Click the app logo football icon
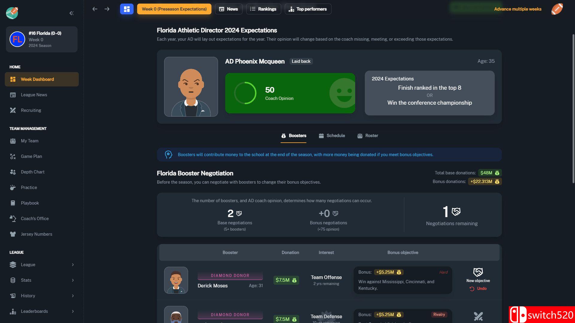 click(x=12, y=13)
